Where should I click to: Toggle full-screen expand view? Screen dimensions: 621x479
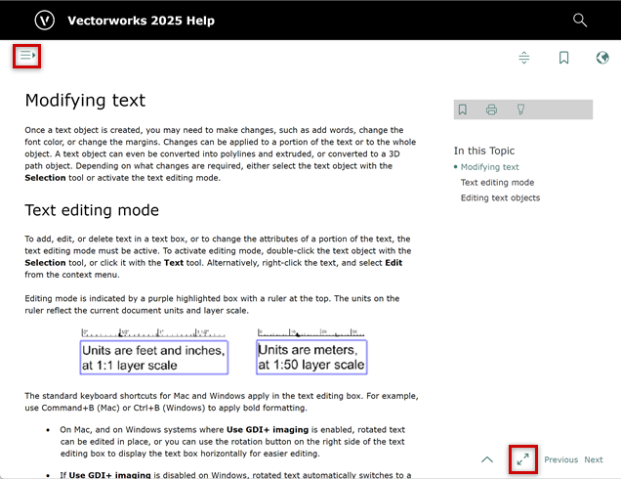(x=523, y=458)
